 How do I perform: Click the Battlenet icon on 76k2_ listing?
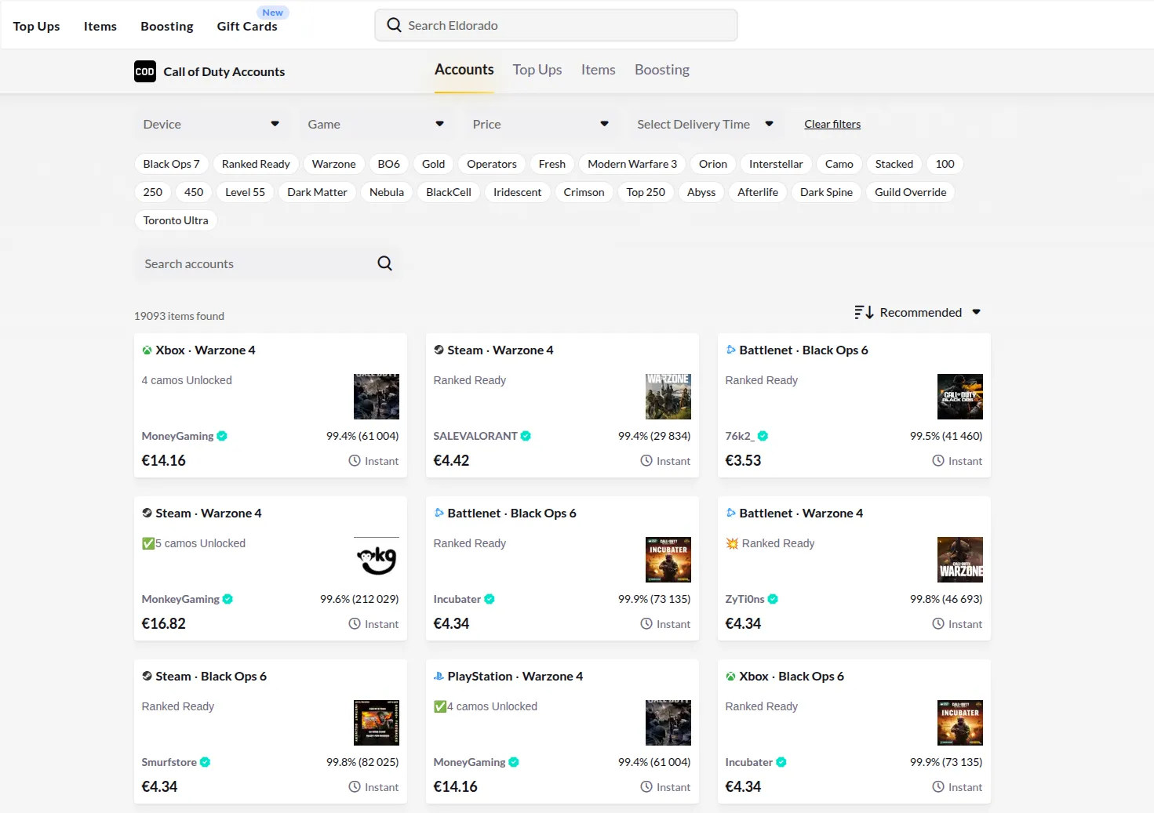(x=730, y=350)
